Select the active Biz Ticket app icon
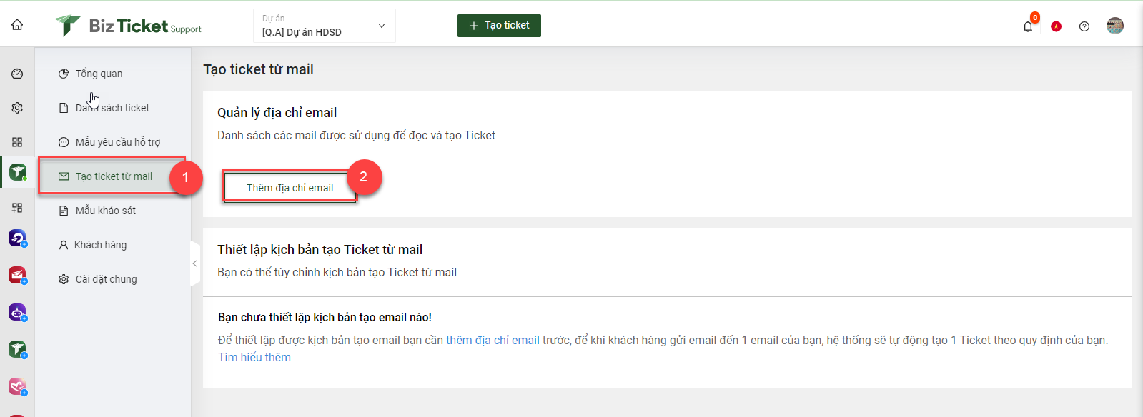Viewport: 1143px width, 417px height. click(18, 172)
